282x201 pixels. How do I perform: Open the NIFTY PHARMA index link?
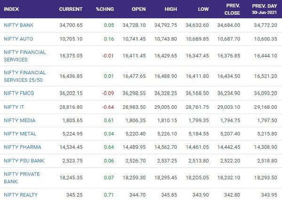23,147
